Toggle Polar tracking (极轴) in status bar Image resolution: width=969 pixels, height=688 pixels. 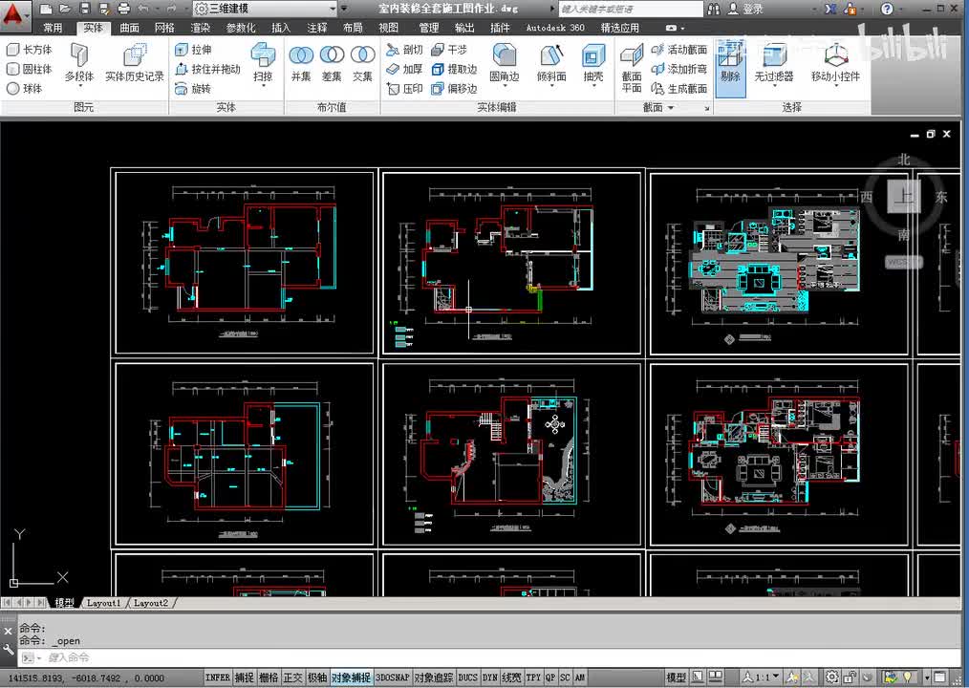pos(317,677)
